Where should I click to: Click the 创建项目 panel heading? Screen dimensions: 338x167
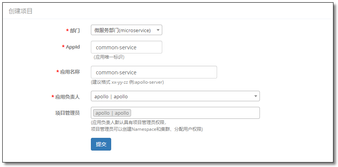click(21, 11)
